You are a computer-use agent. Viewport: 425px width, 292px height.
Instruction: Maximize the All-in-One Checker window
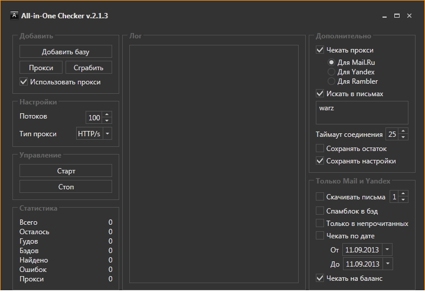(397, 16)
